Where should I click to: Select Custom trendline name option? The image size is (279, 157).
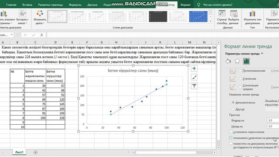pos(233,109)
